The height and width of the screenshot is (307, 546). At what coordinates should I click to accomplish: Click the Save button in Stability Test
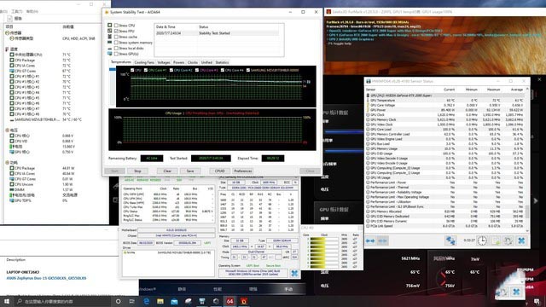point(190,171)
